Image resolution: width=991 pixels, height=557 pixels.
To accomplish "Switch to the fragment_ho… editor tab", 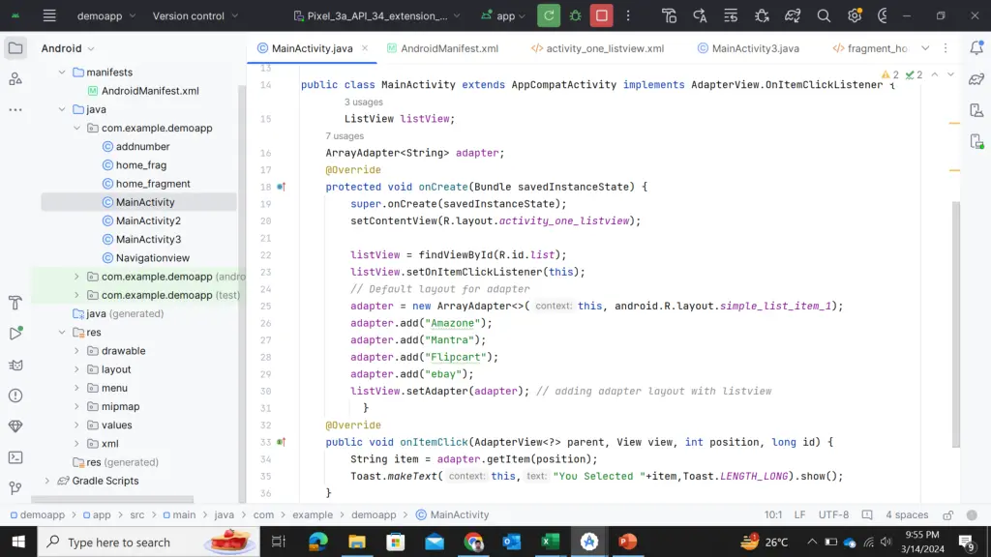I will pyautogui.click(x=870, y=48).
